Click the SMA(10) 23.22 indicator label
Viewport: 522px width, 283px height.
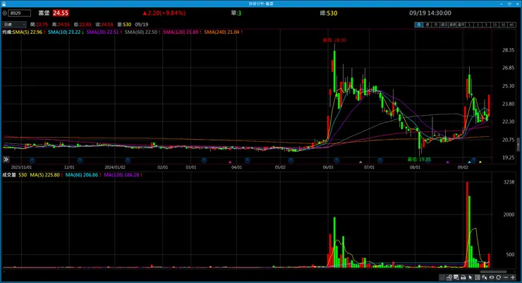click(x=66, y=32)
